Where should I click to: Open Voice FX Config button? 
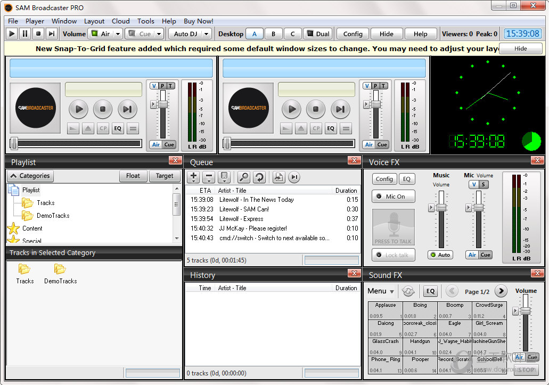(384, 179)
